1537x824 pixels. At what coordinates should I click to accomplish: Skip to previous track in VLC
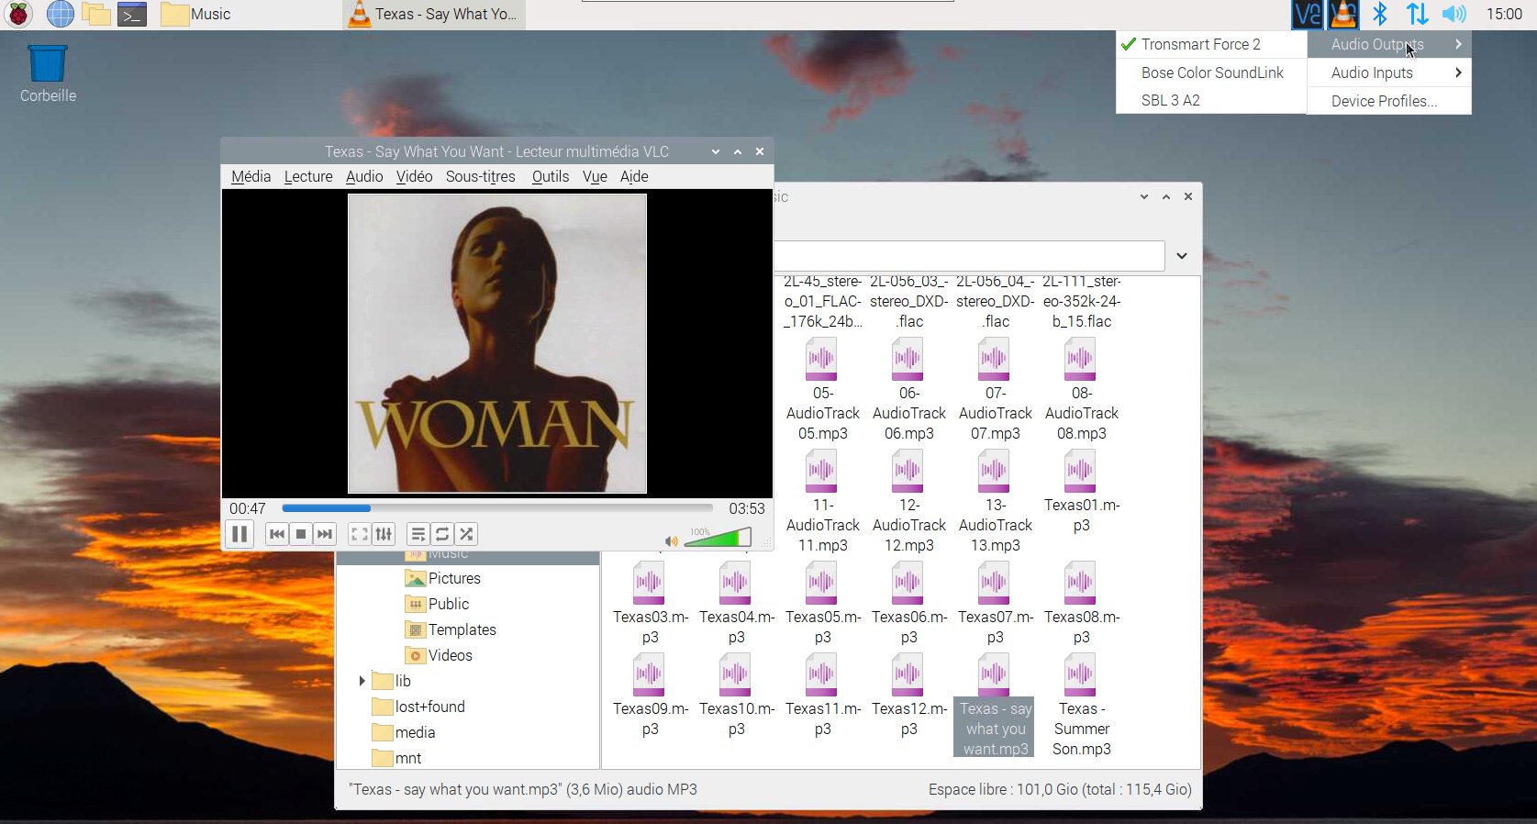click(276, 534)
